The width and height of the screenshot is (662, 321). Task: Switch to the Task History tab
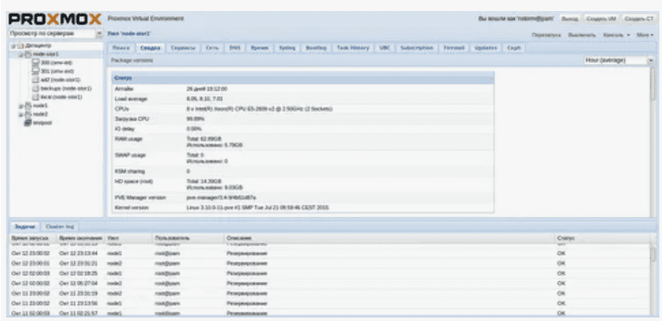(x=353, y=48)
